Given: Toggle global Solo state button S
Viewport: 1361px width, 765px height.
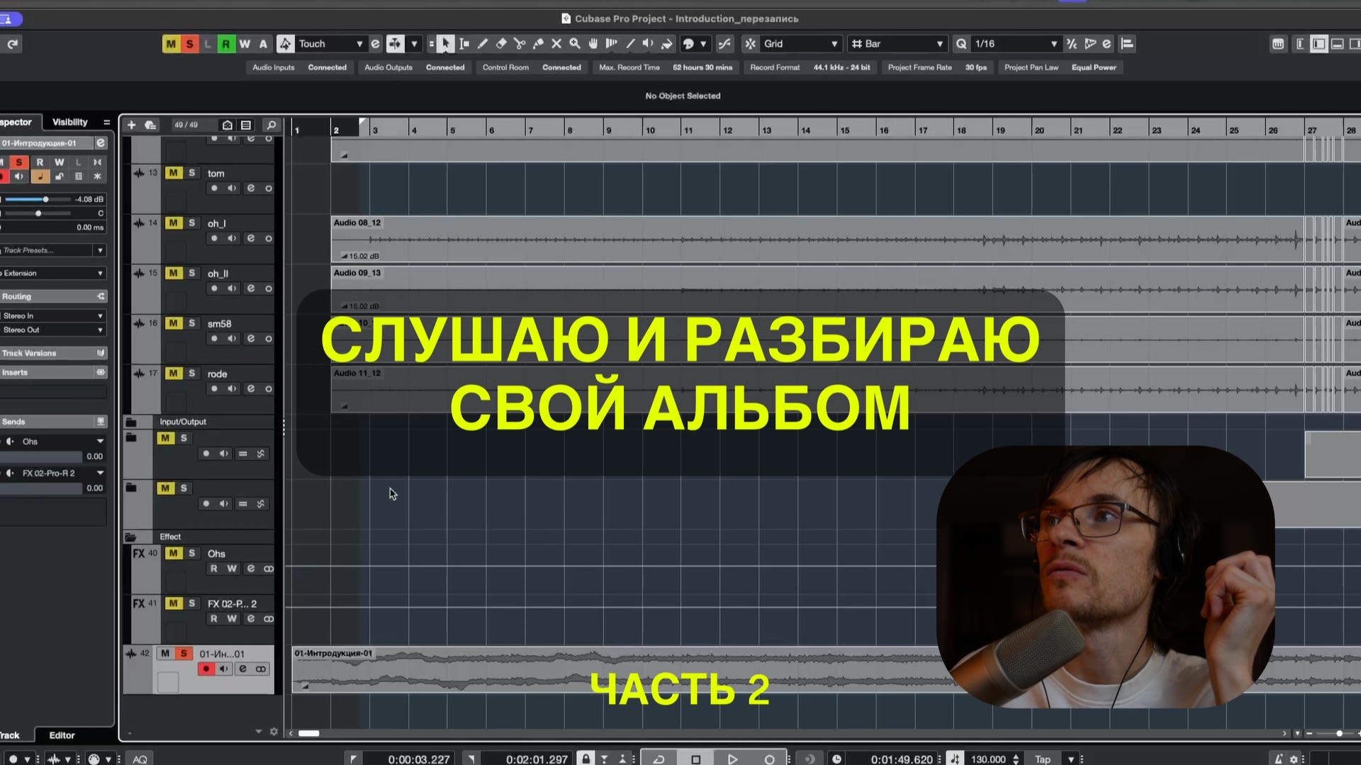Looking at the screenshot, I should [x=189, y=44].
